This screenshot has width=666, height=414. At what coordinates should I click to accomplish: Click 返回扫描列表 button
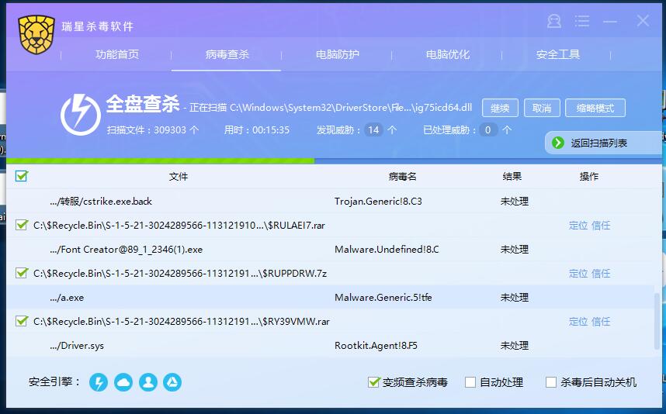coord(603,143)
